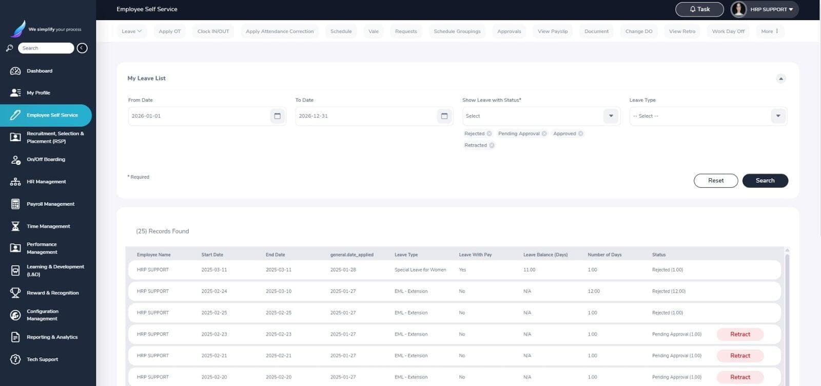Image resolution: width=821 pixels, height=386 pixels.
Task: Open the From Date calendar picker
Action: (277, 116)
